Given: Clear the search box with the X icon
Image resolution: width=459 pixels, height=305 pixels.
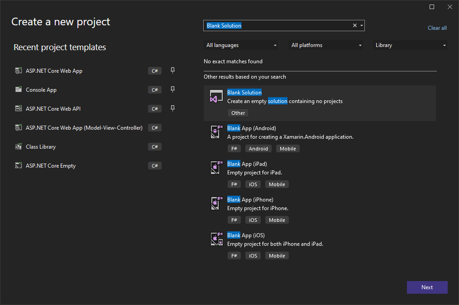Looking at the screenshot, I should (355, 25).
